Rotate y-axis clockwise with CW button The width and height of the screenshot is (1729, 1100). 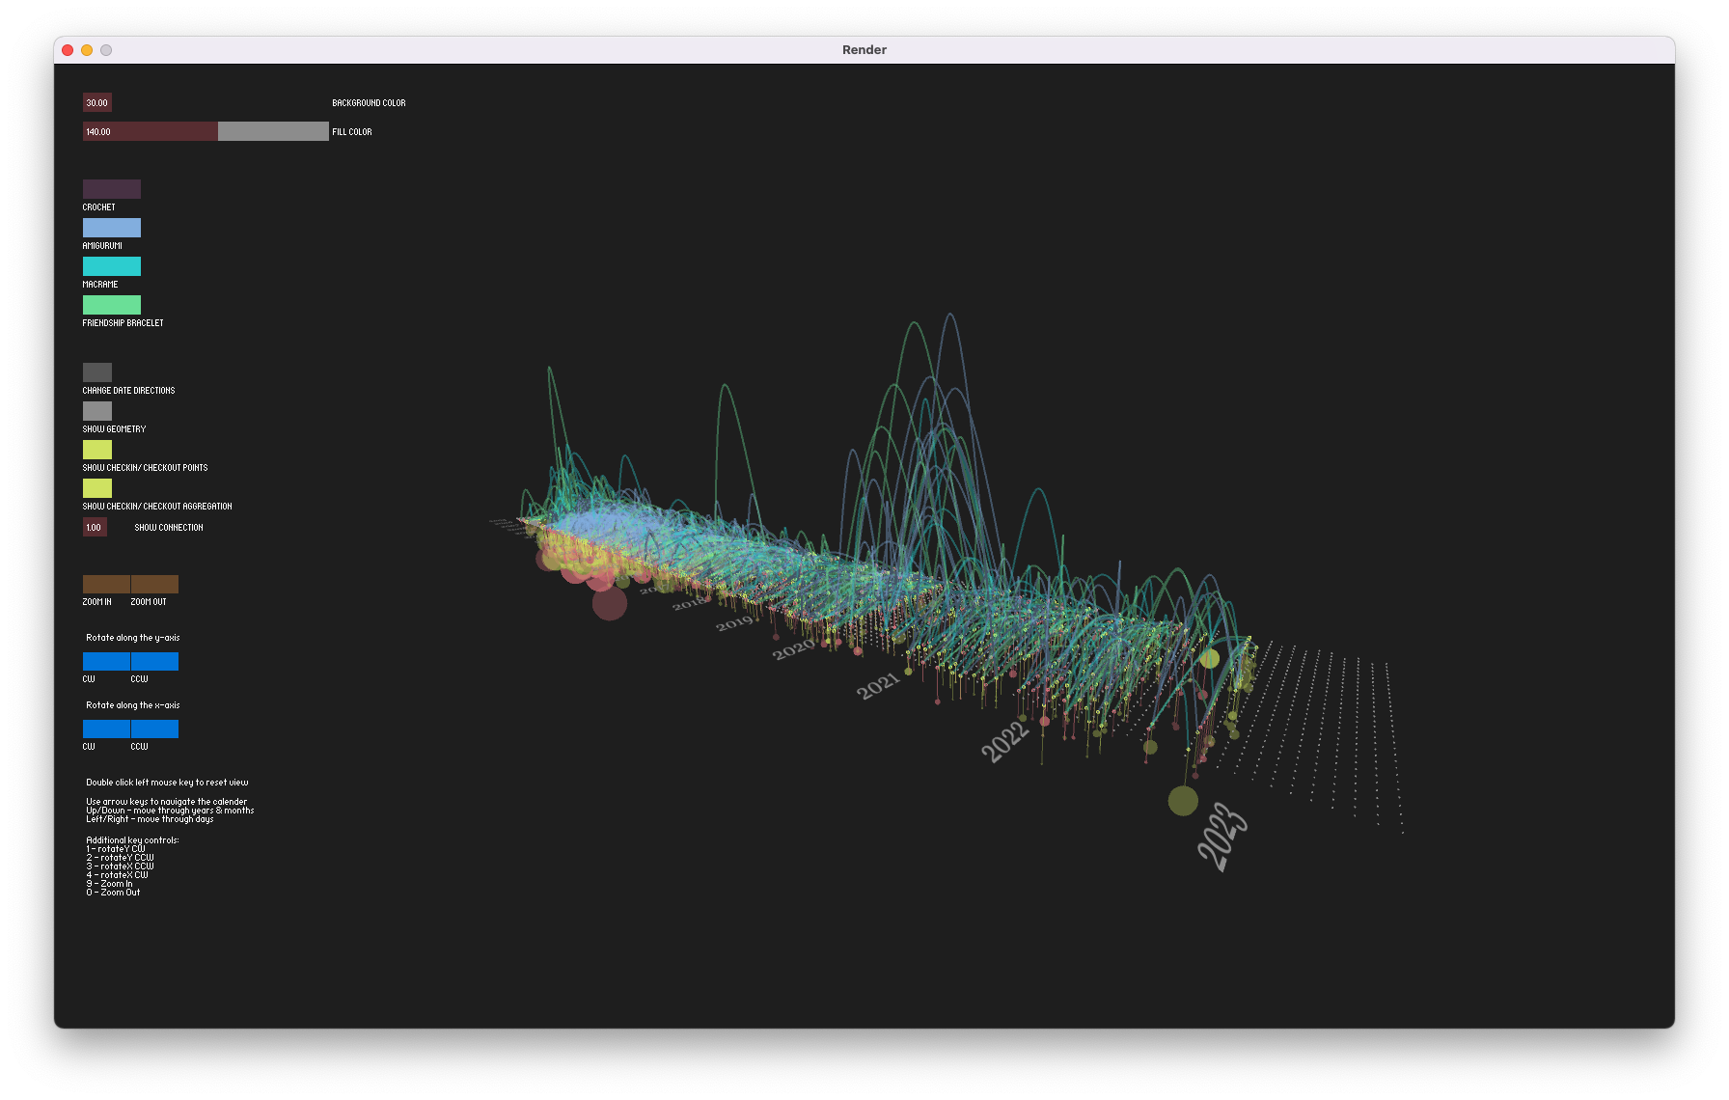pyautogui.click(x=106, y=661)
